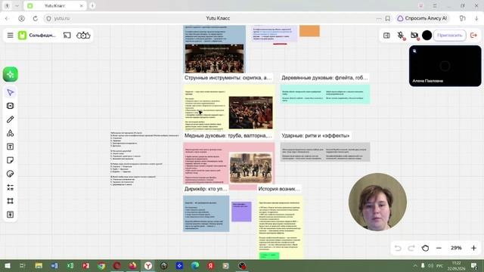Select the teal woodwinds text card
484x272 pixels.
coord(325,94)
